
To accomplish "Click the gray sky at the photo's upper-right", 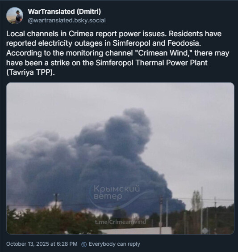I will coord(200,112).
